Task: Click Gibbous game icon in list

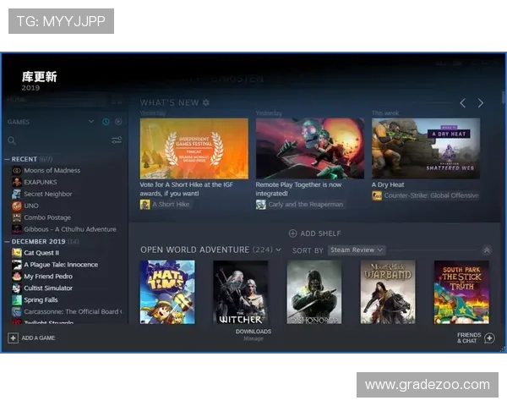Action: click(17, 229)
